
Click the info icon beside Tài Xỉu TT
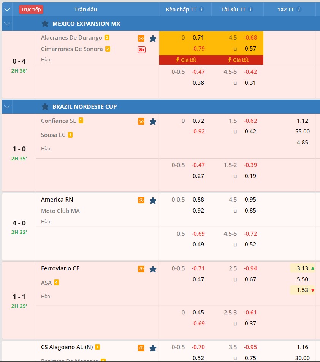click(x=251, y=10)
